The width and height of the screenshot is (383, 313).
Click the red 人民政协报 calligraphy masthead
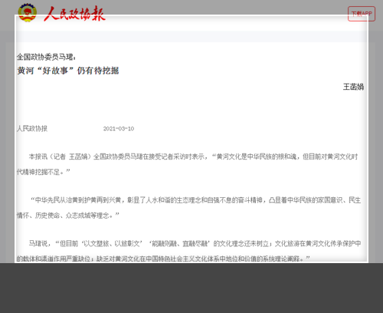tap(74, 14)
